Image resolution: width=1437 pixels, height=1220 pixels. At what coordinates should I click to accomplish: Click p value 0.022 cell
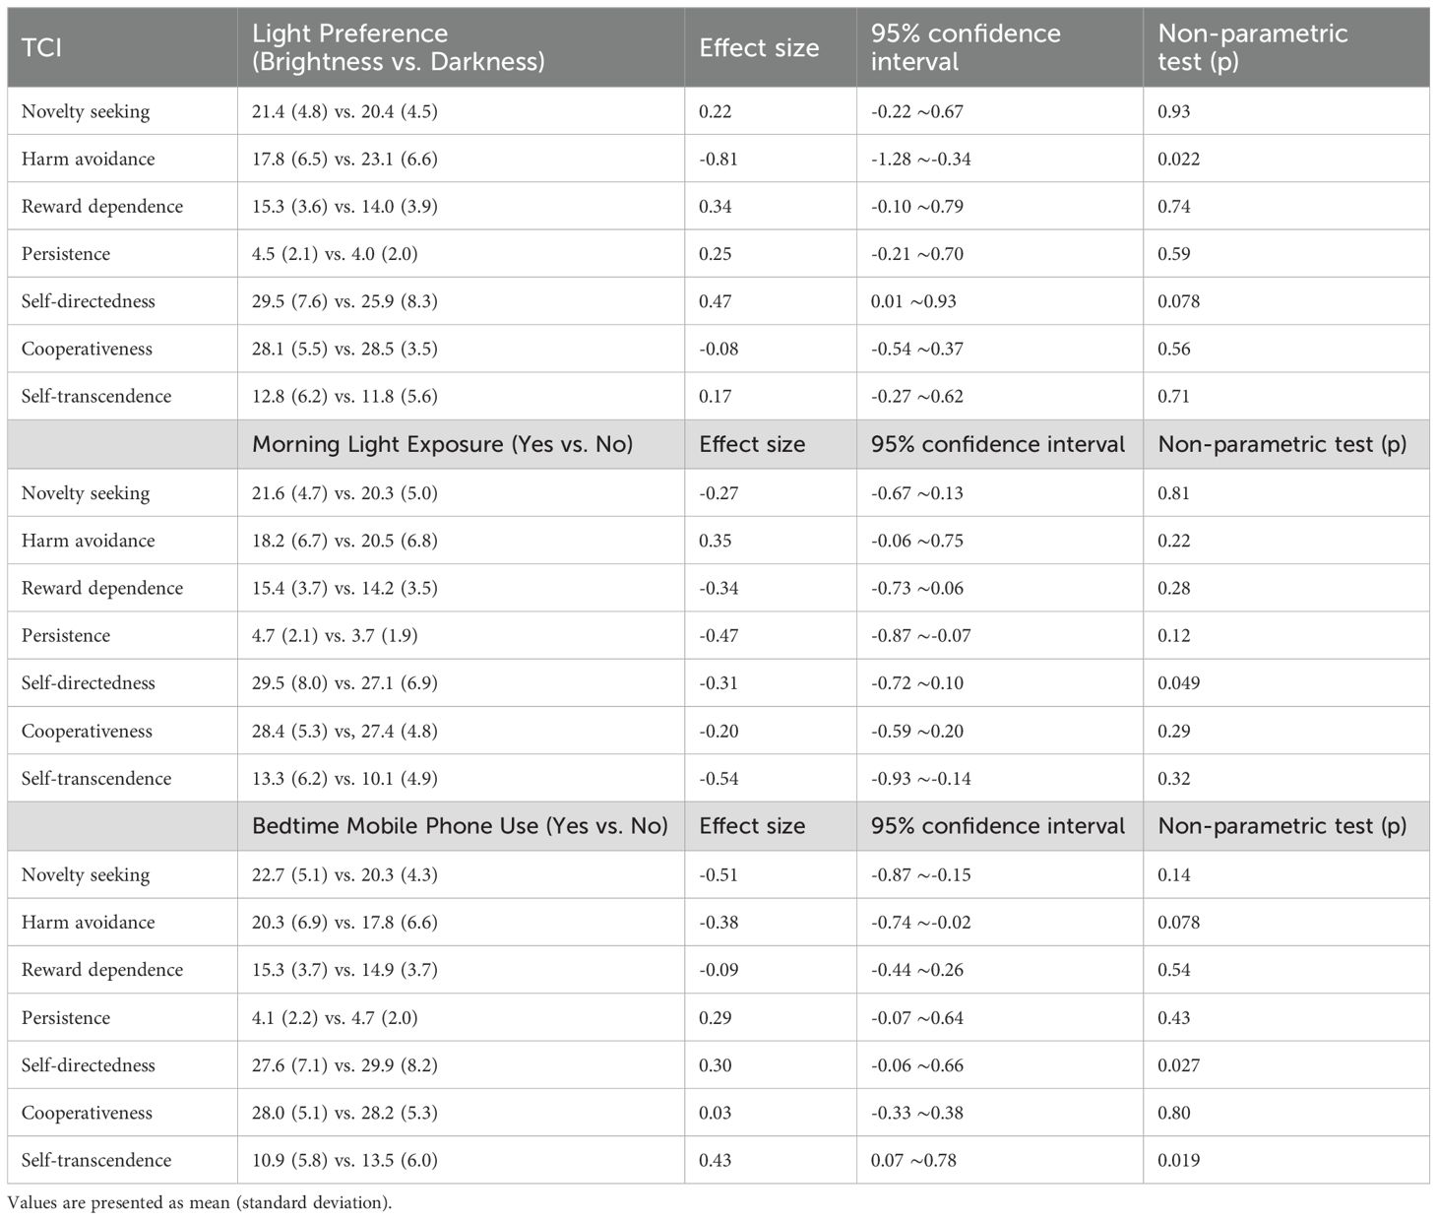[x=1285, y=159]
